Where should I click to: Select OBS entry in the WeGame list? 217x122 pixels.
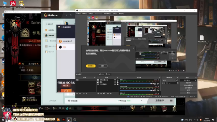pos(66,47)
